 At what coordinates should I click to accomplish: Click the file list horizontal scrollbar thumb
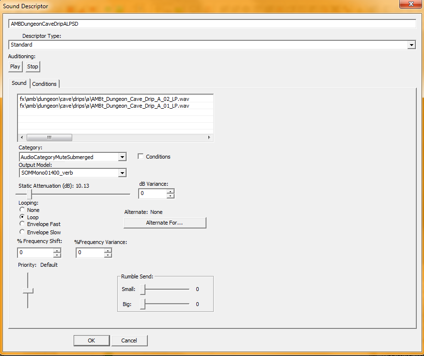tap(49, 138)
